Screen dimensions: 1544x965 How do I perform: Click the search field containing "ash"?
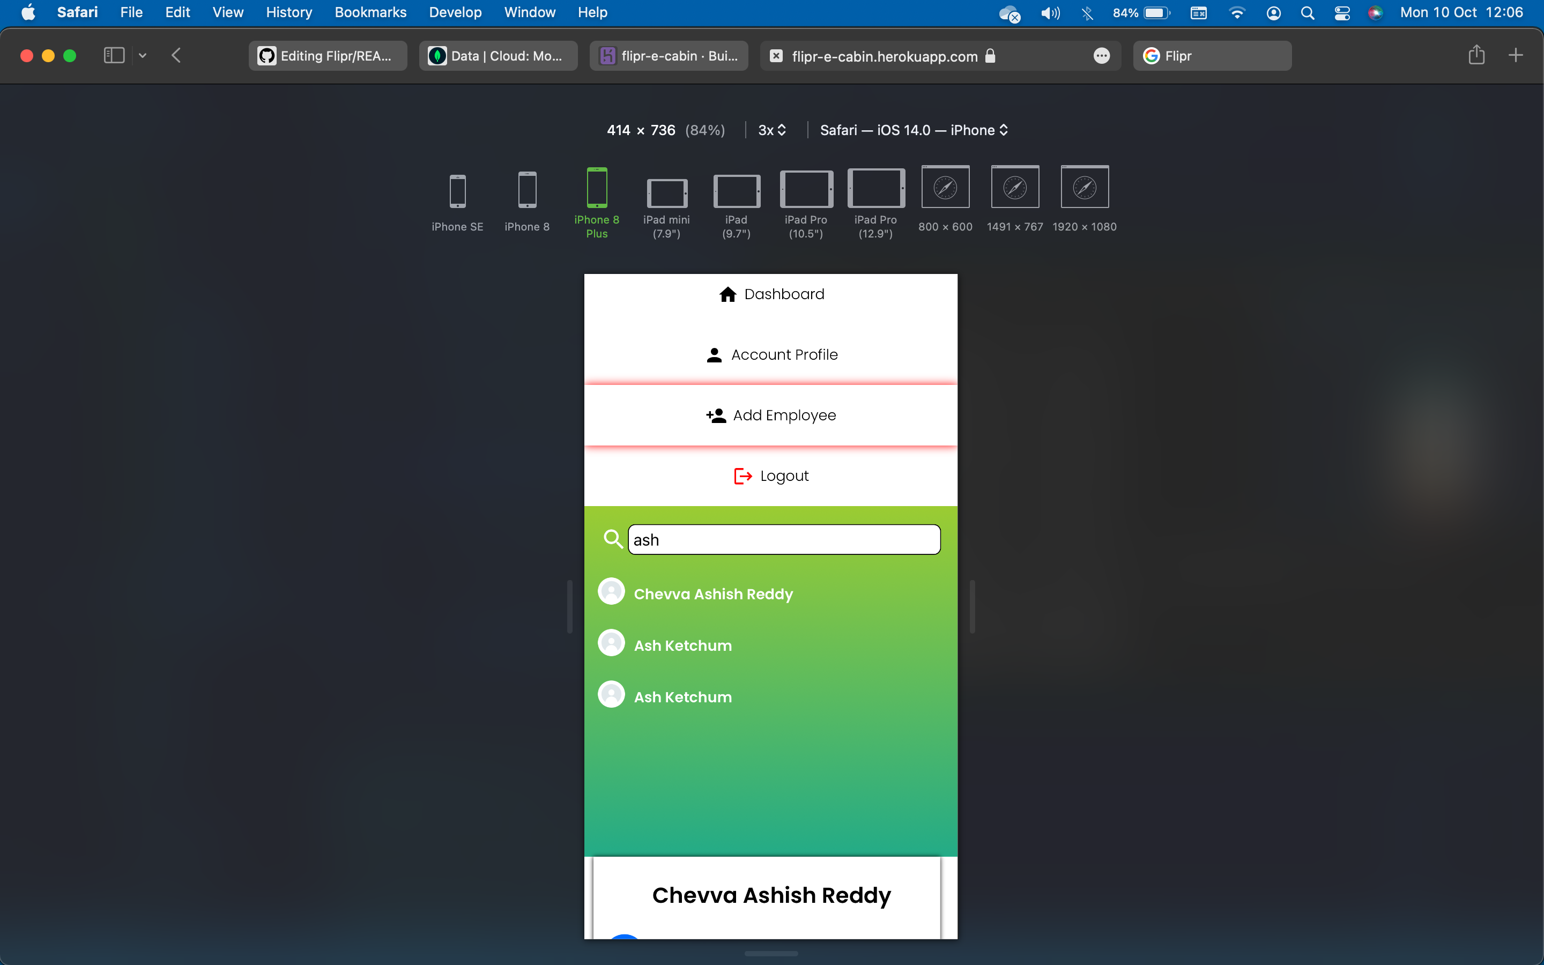pyautogui.click(x=783, y=539)
